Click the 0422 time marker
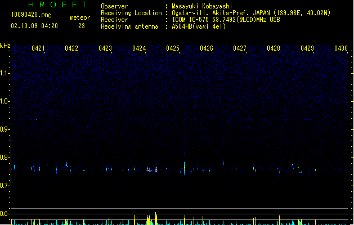This screenshot has height=225, width=354. point(71,48)
